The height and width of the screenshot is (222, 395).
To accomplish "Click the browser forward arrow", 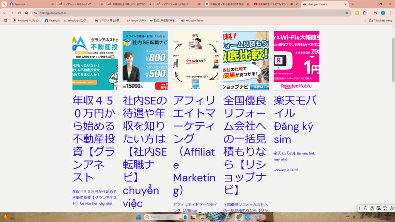I will click(12, 13).
